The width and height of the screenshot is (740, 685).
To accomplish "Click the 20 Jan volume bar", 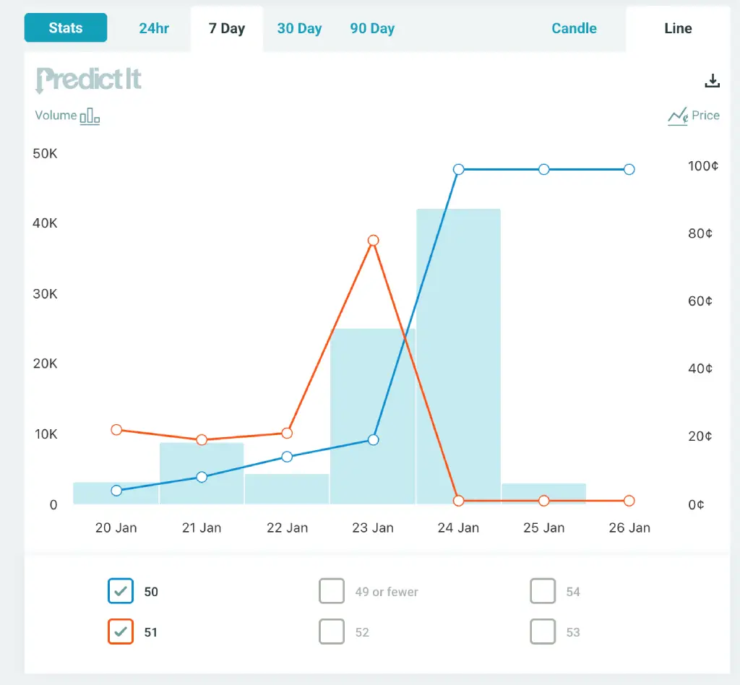I will [116, 493].
